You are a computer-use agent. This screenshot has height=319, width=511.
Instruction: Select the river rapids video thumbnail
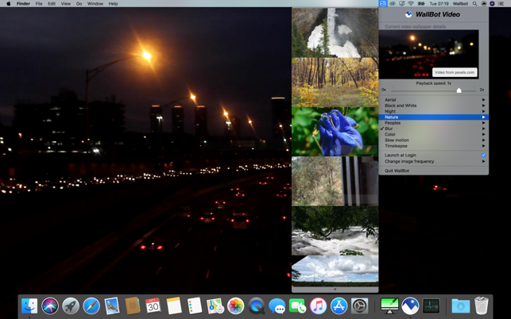coord(335,230)
